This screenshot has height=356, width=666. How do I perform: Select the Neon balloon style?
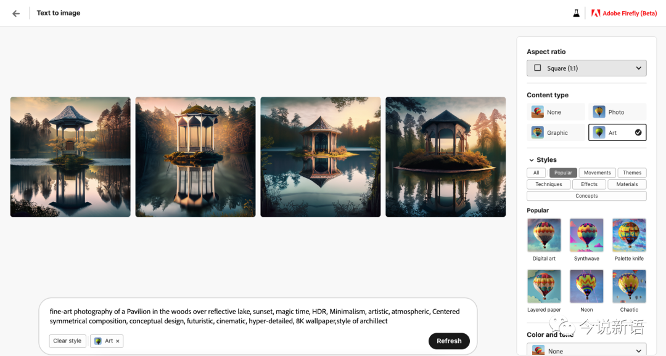pyautogui.click(x=586, y=286)
